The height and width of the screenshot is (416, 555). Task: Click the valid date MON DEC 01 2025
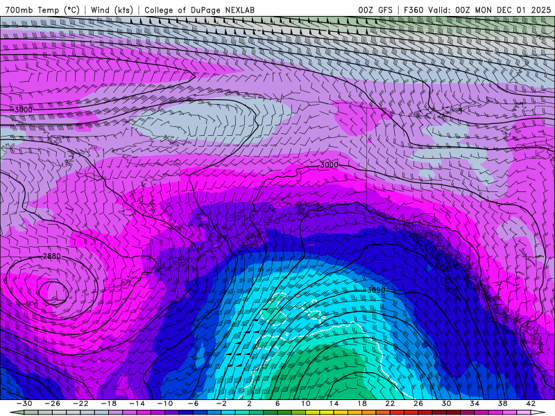[x=512, y=10]
